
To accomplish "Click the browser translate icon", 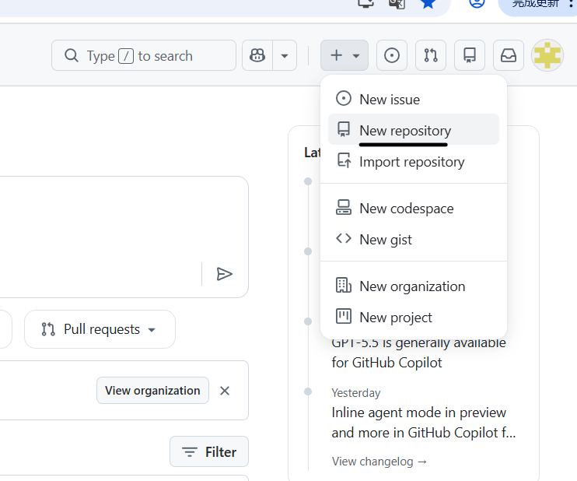I will click(x=397, y=3).
